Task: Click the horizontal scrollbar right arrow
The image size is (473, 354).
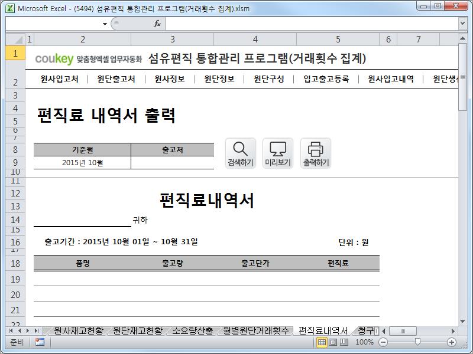Action: tap(453, 331)
